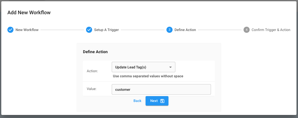Open the Confirm Trigger & Action step label
The height and width of the screenshot is (118, 298).
271,30
